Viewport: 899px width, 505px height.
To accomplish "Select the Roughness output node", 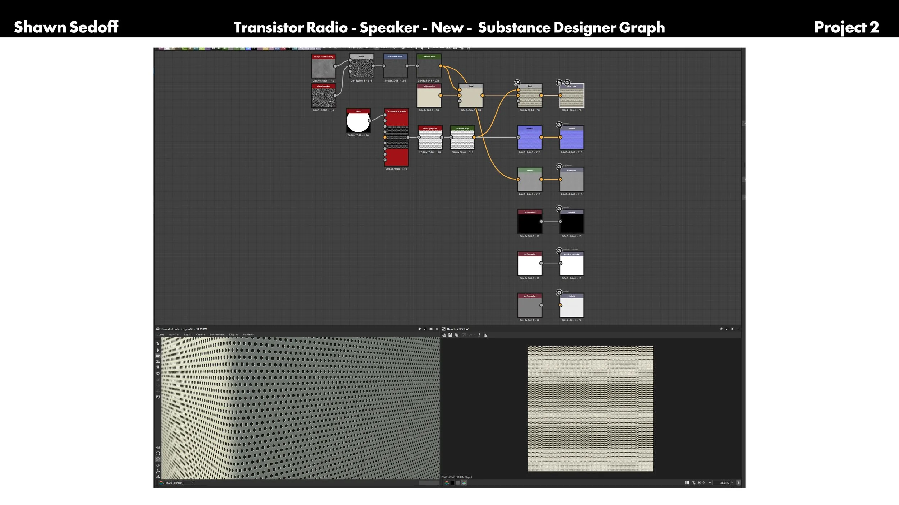I will click(572, 180).
